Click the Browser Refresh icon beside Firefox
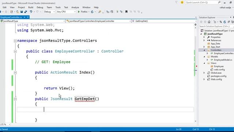 92,12
